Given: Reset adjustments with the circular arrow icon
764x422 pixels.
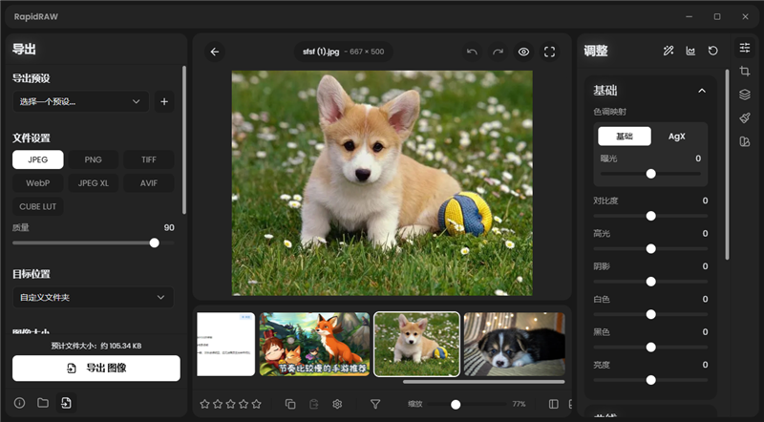Looking at the screenshot, I should [x=712, y=51].
